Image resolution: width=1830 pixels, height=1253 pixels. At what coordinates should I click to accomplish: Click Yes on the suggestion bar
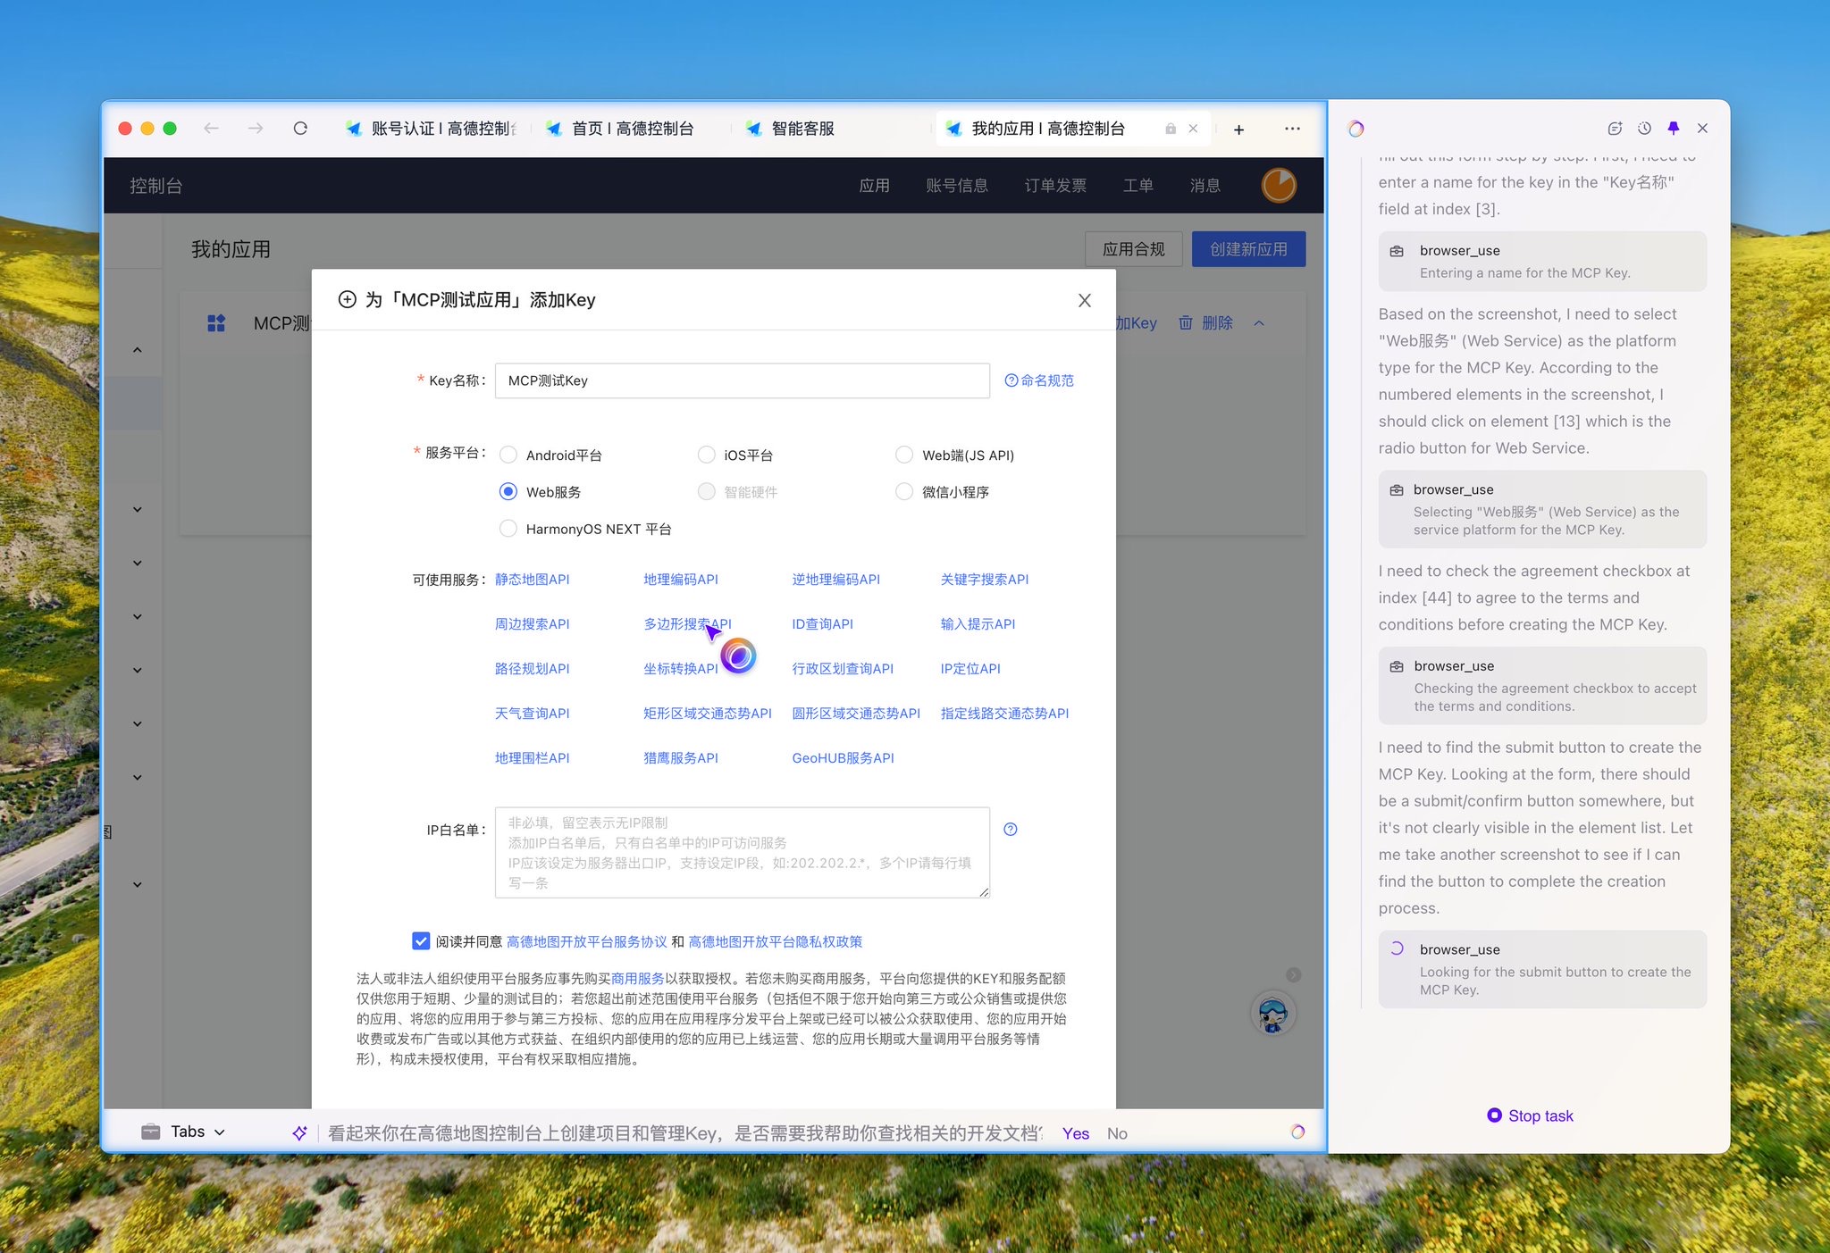pos(1075,1133)
